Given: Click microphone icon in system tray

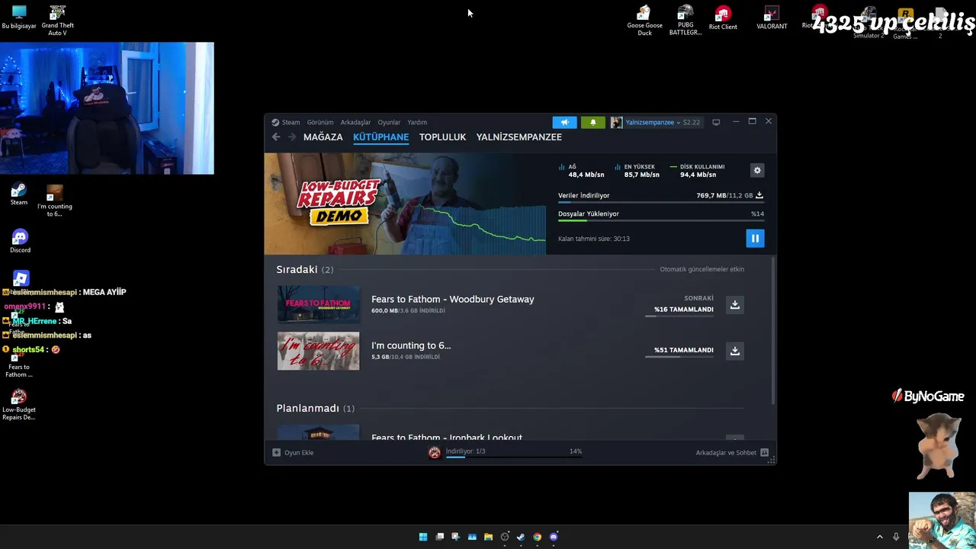Looking at the screenshot, I should pos(896,537).
